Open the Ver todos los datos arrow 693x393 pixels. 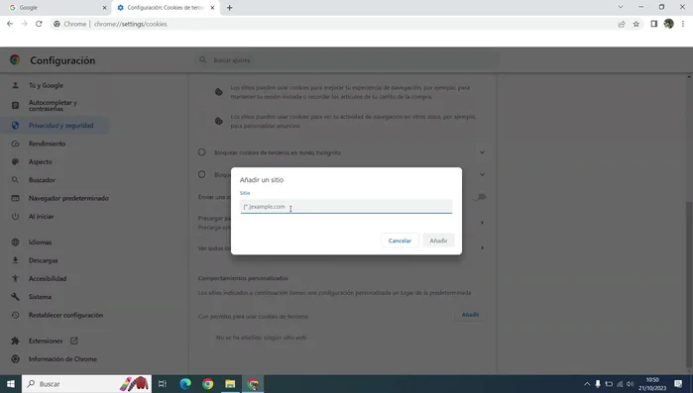482,247
